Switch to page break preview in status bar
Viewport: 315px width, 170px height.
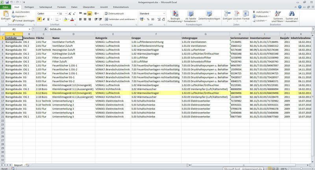click(x=277, y=169)
